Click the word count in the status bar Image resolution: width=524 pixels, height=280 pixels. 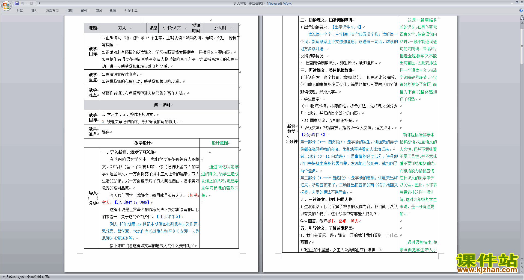pos(26,277)
